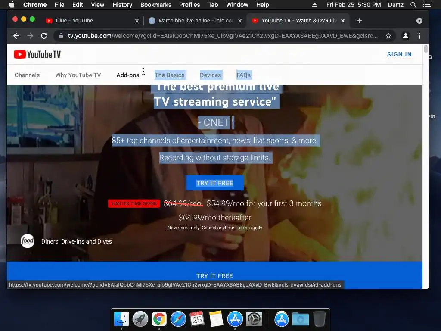Click the Terms apply link
The image size is (441, 331).
[249, 228]
